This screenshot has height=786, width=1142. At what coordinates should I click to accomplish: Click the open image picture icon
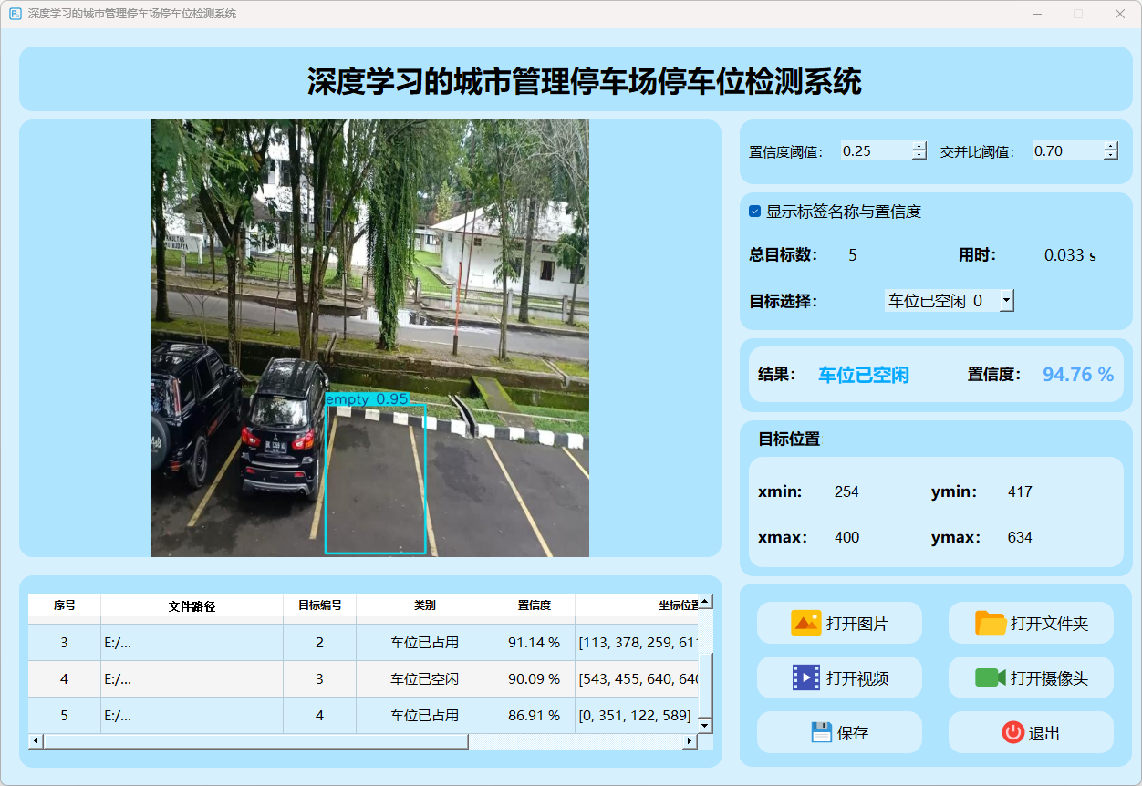coord(806,623)
